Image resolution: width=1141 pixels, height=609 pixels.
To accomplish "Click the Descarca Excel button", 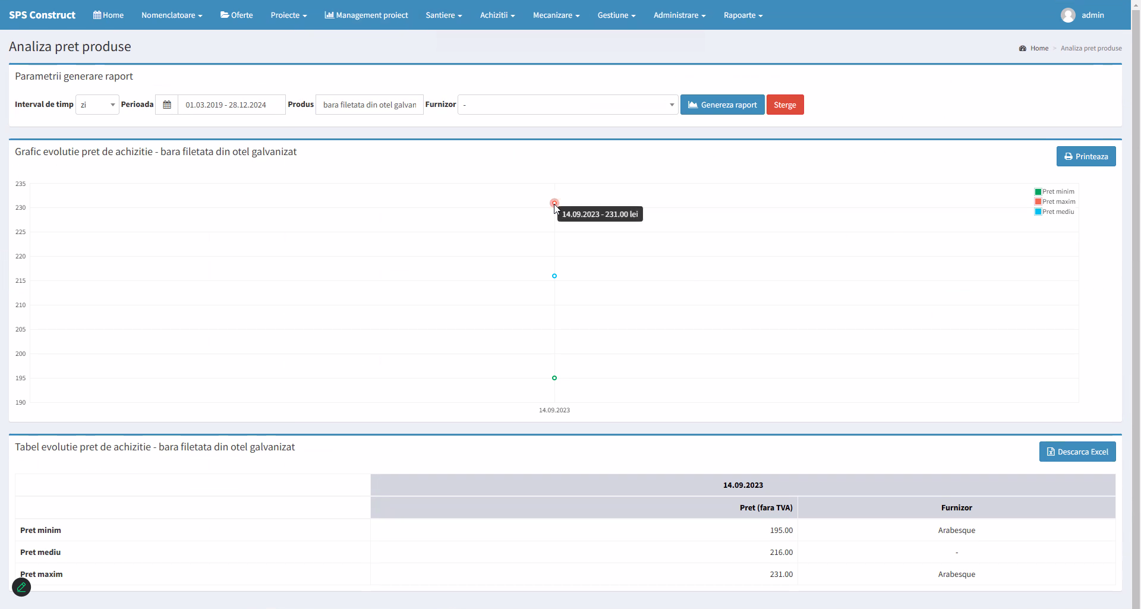I will (x=1077, y=452).
